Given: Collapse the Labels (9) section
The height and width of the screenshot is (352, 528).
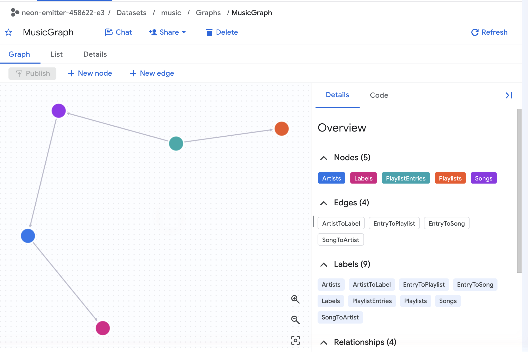Looking at the screenshot, I should (324, 265).
